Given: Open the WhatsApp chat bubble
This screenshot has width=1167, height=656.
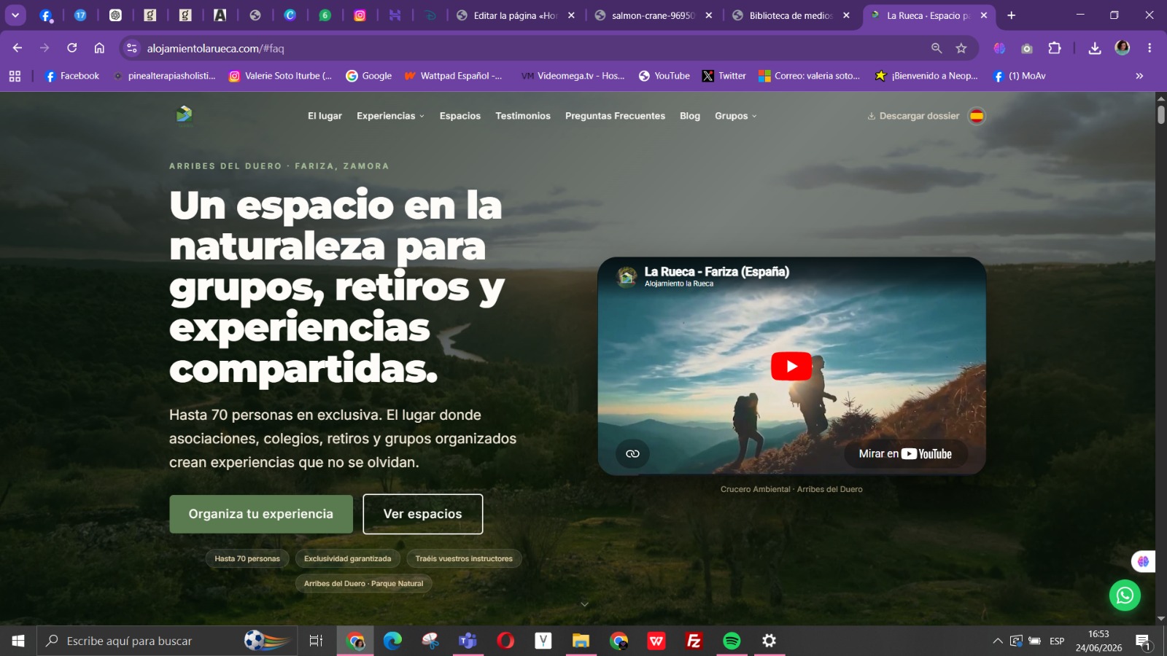Looking at the screenshot, I should point(1125,596).
